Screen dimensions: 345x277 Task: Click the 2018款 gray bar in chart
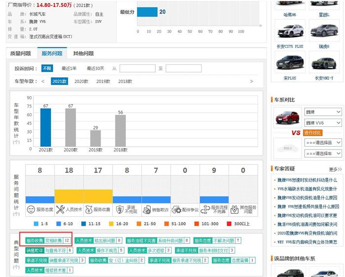pyautogui.click(x=120, y=131)
